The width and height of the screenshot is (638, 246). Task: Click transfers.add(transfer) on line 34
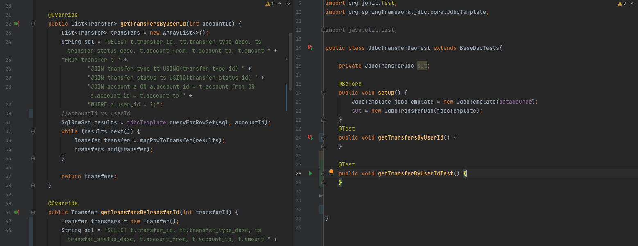[114, 149]
